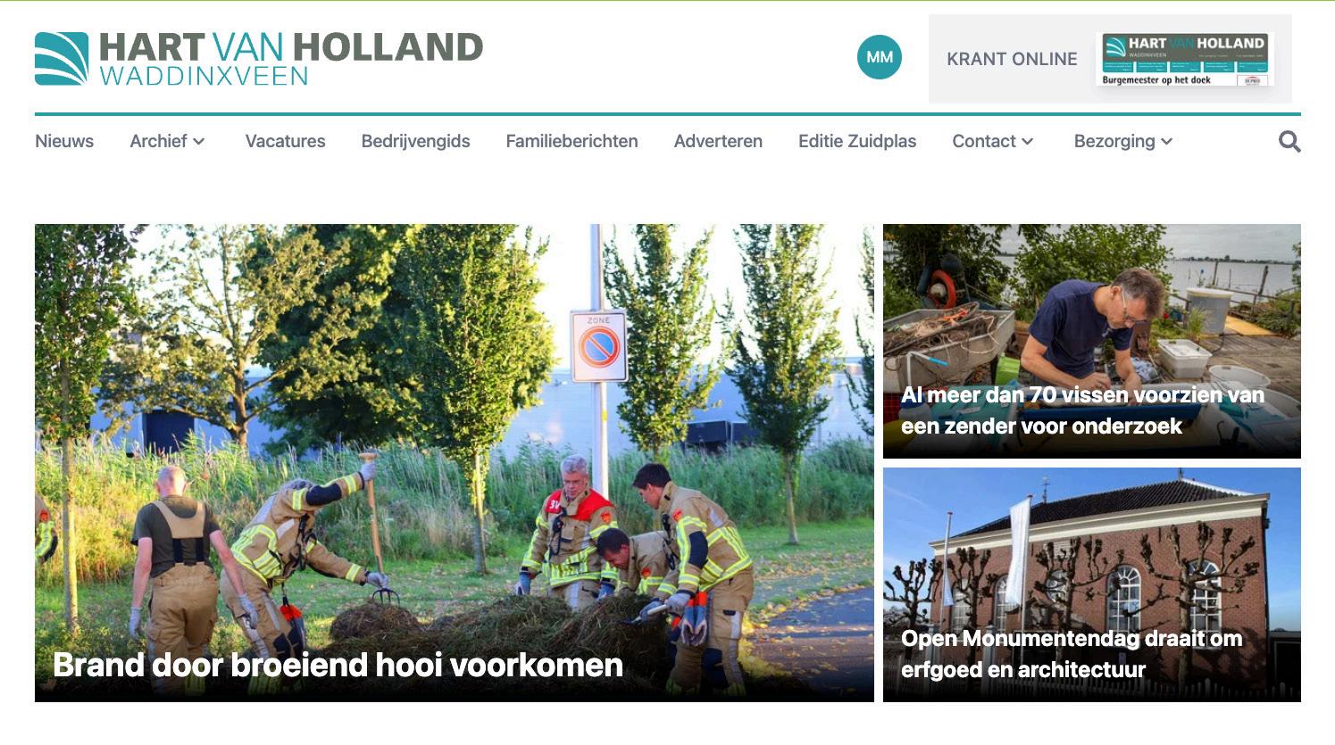Click the HART VAN HOLLAND Waddinxveen title
Viewport: 1335px width, 745px height.
click(x=291, y=59)
